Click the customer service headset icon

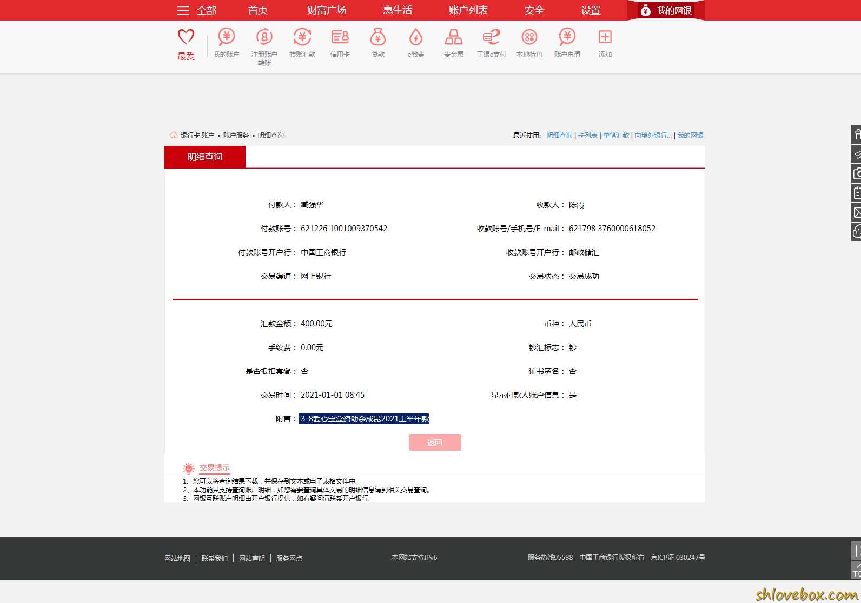pos(857,232)
